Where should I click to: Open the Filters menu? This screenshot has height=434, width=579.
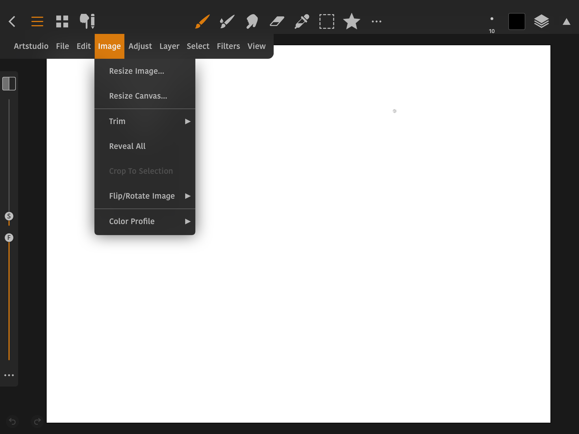tap(228, 46)
